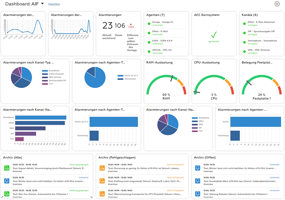Select the SIP - Sprachausgabe SIP channel entry
Screen dimensions: 285x200
click(x=261, y=33)
